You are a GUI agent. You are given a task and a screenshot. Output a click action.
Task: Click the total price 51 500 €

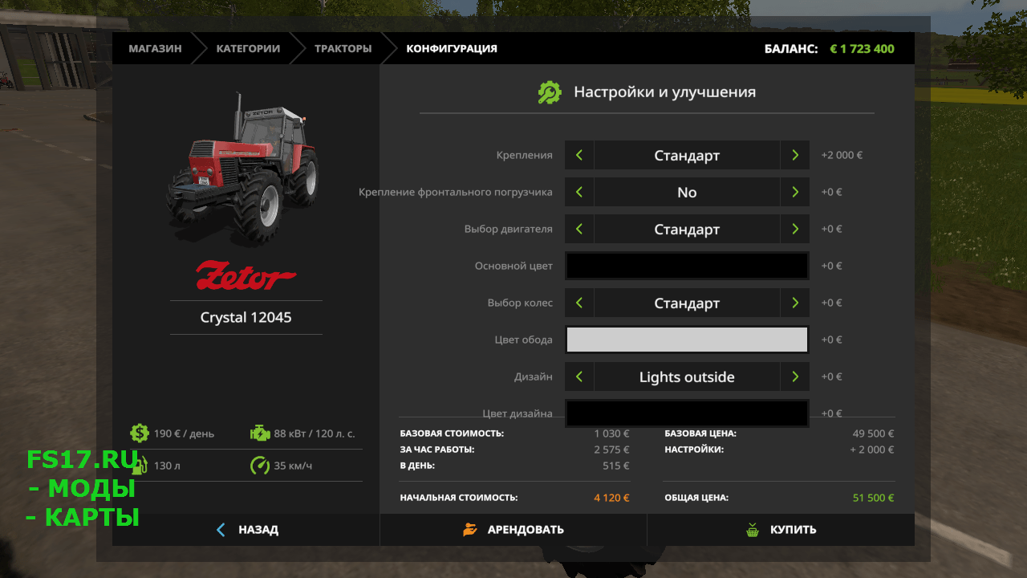pos(873,498)
